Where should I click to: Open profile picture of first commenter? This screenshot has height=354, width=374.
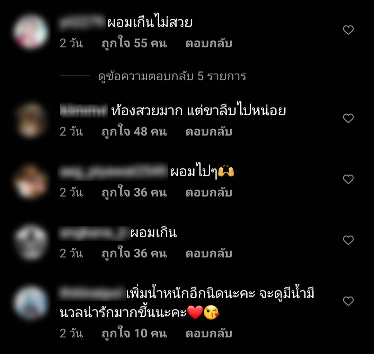pyautogui.click(x=31, y=32)
